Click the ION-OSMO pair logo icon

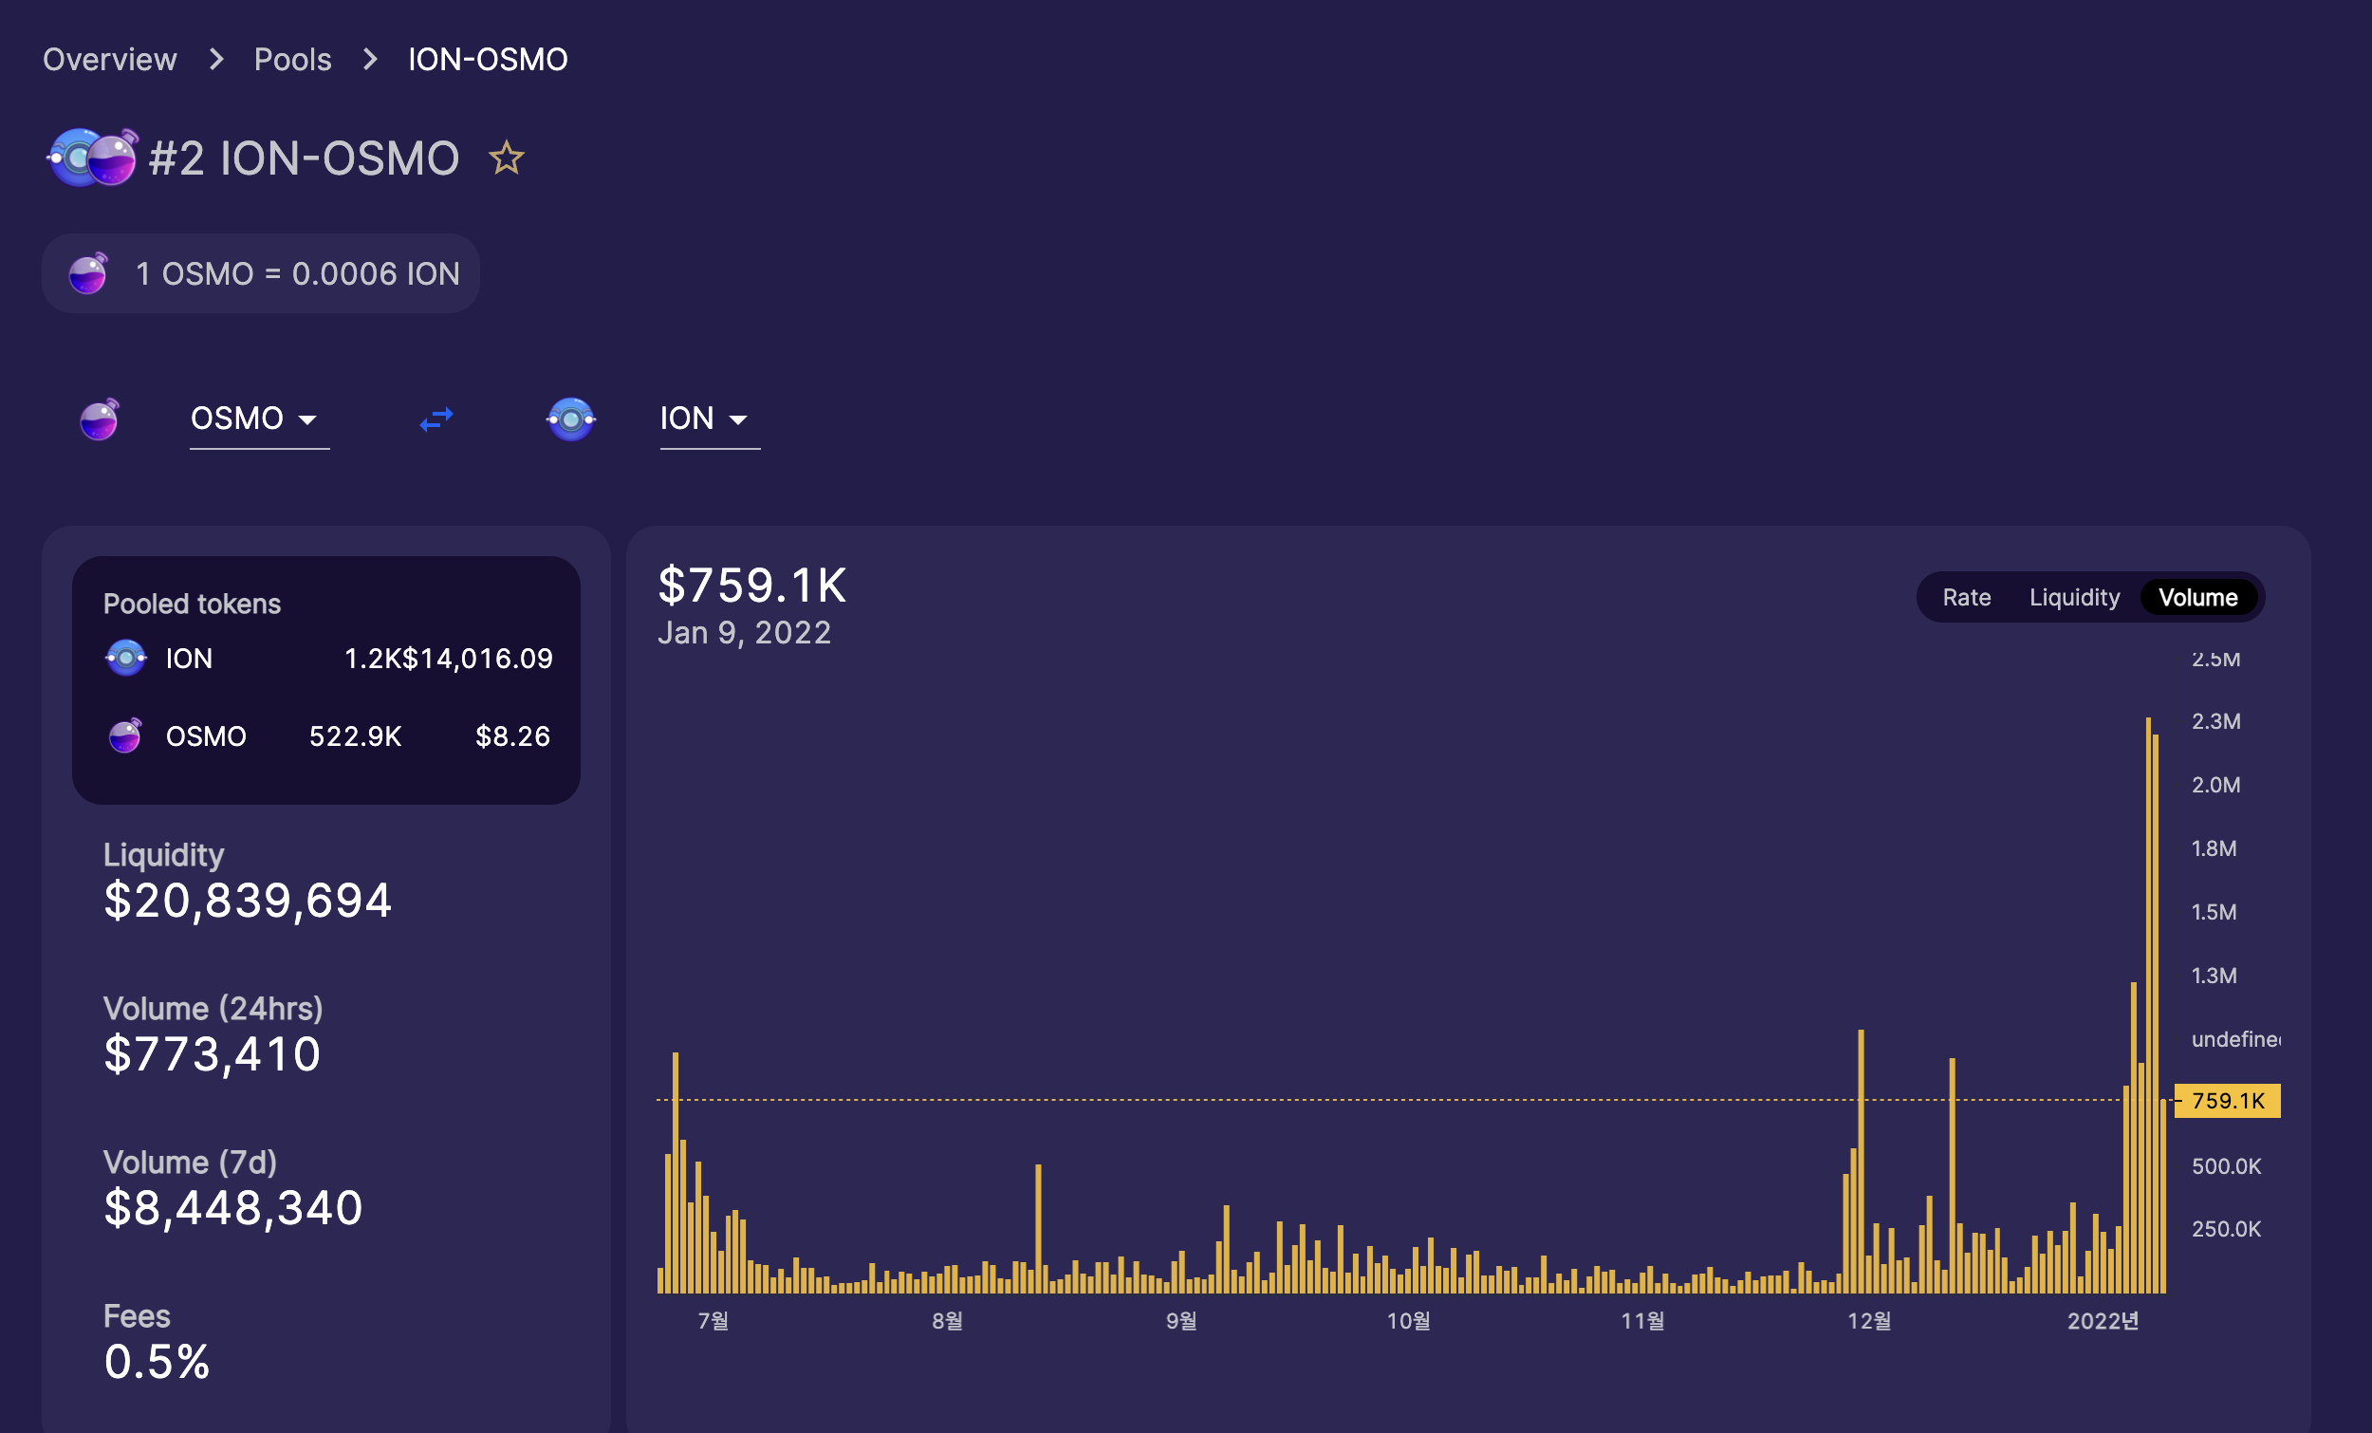click(x=92, y=158)
